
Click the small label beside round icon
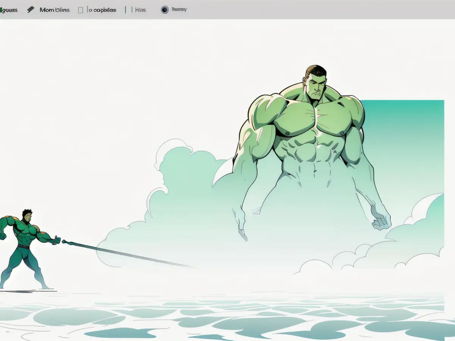(179, 9)
